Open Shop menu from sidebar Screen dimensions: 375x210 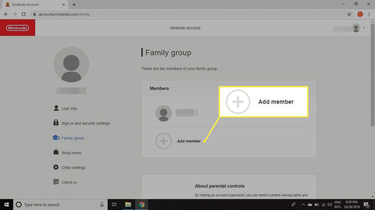click(x=71, y=153)
